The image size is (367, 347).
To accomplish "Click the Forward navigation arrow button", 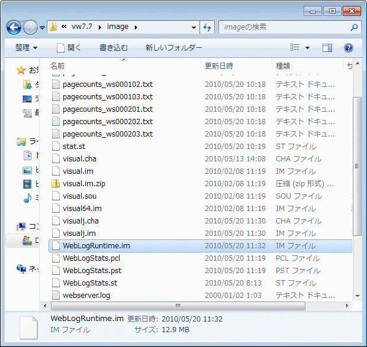I will click(31, 27).
